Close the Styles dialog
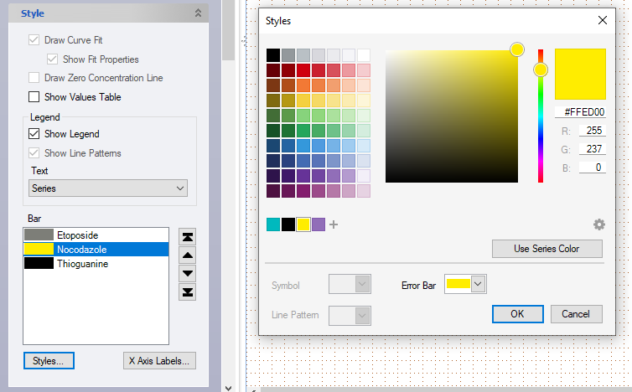 pyautogui.click(x=602, y=20)
